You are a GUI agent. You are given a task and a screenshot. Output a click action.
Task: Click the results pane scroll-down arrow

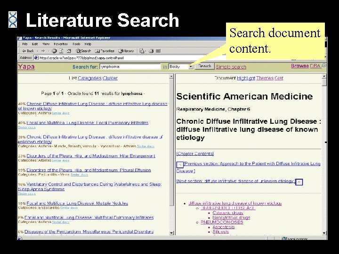171,233
